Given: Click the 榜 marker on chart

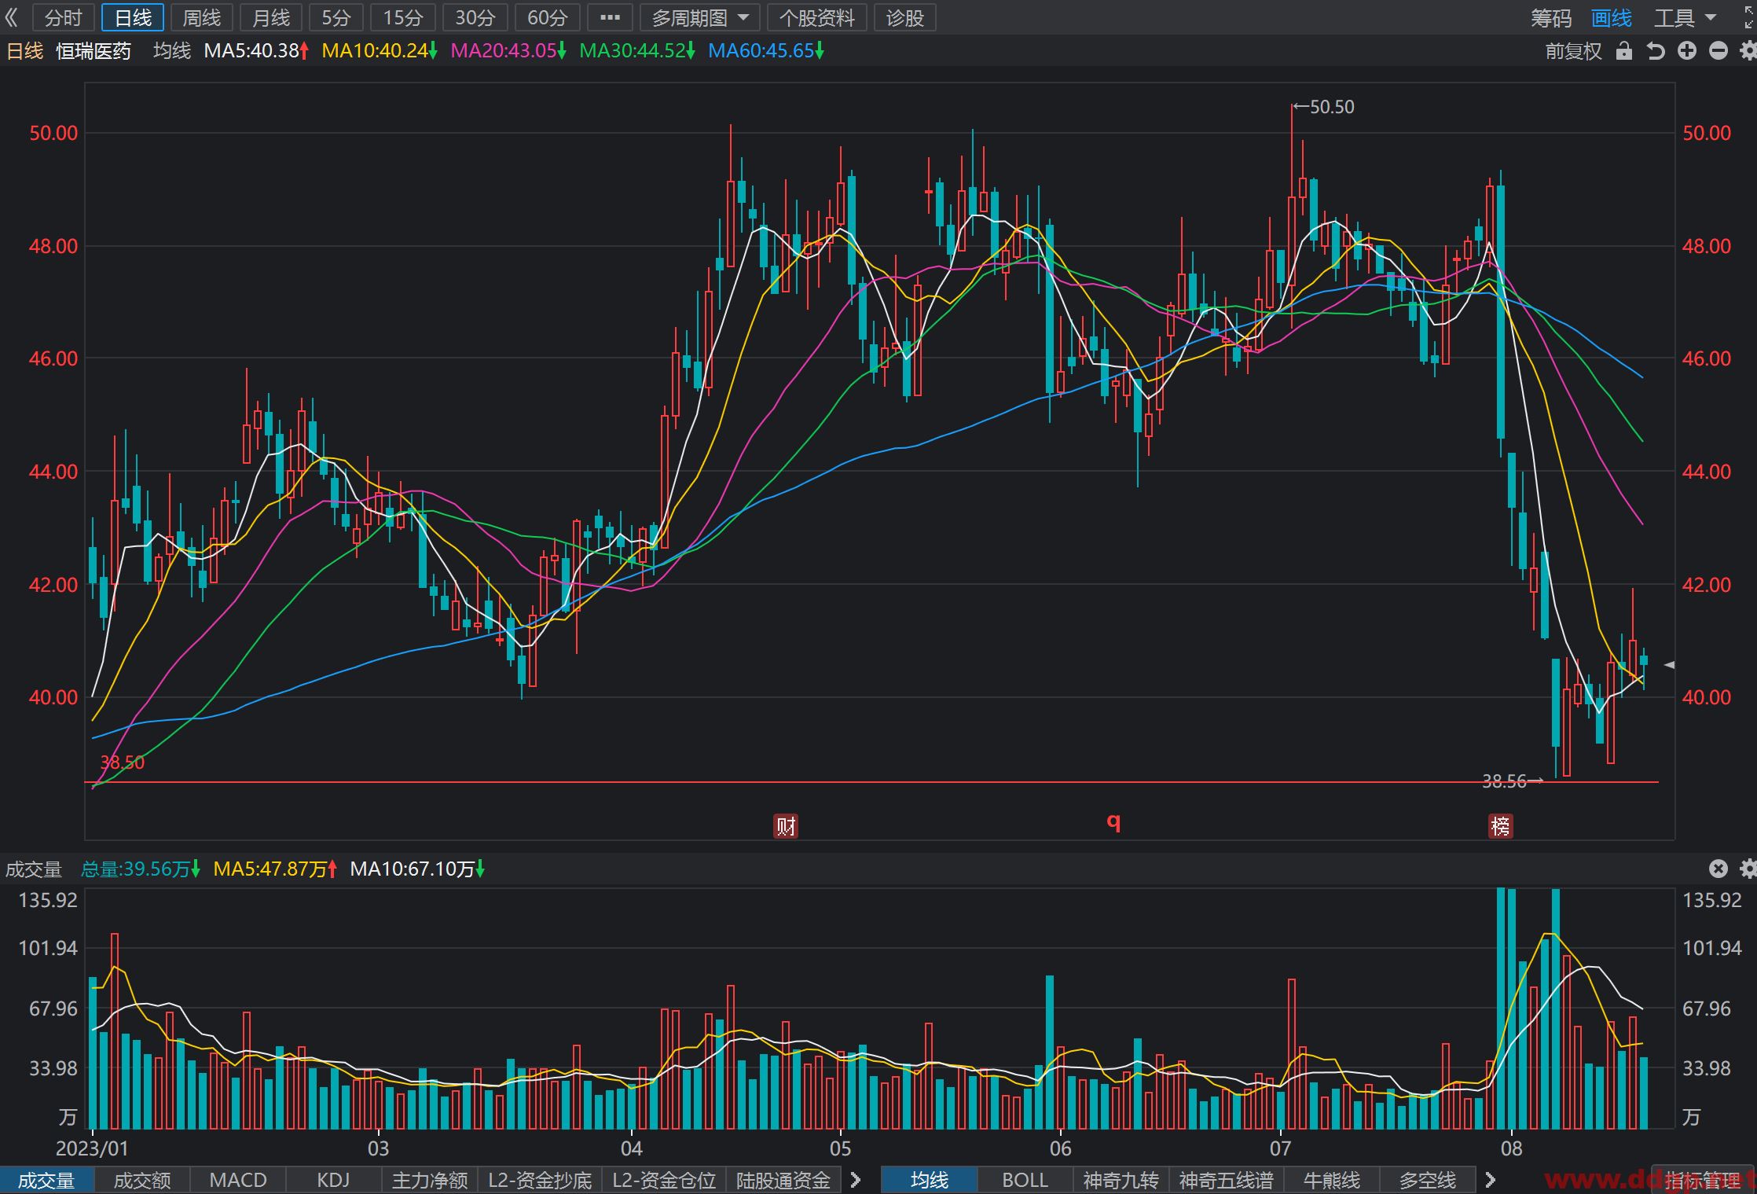Looking at the screenshot, I should click(x=1501, y=826).
